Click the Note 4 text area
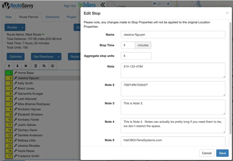Viewport: 233px width, 161px height. (x=173, y=126)
